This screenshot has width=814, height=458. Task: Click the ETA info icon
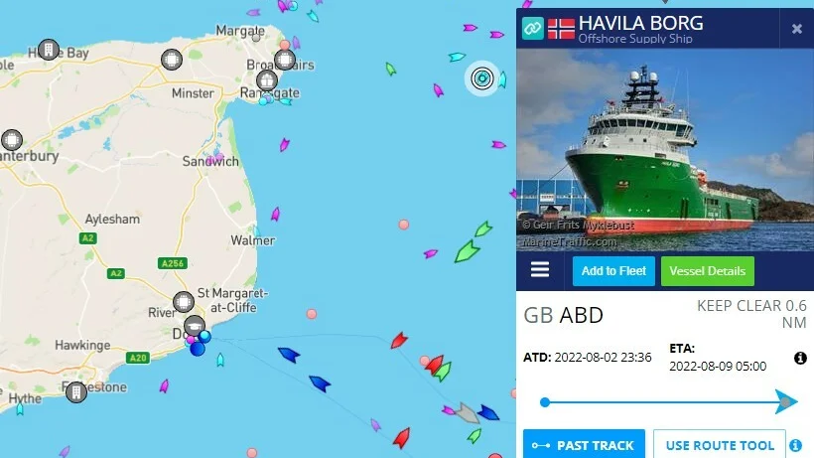click(x=800, y=358)
